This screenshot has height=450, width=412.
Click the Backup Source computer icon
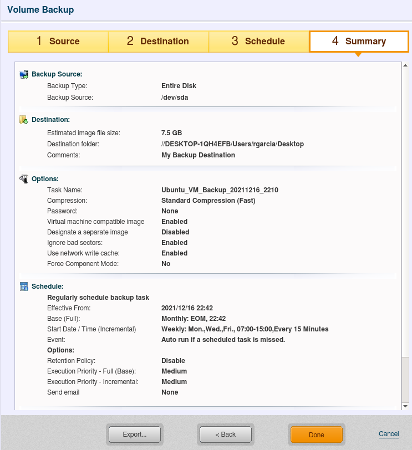tap(24, 74)
